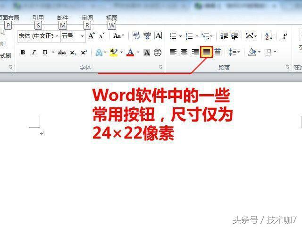This screenshot has height=227, width=302.
Task: Click Shrink Font icon
Action: click(102, 36)
